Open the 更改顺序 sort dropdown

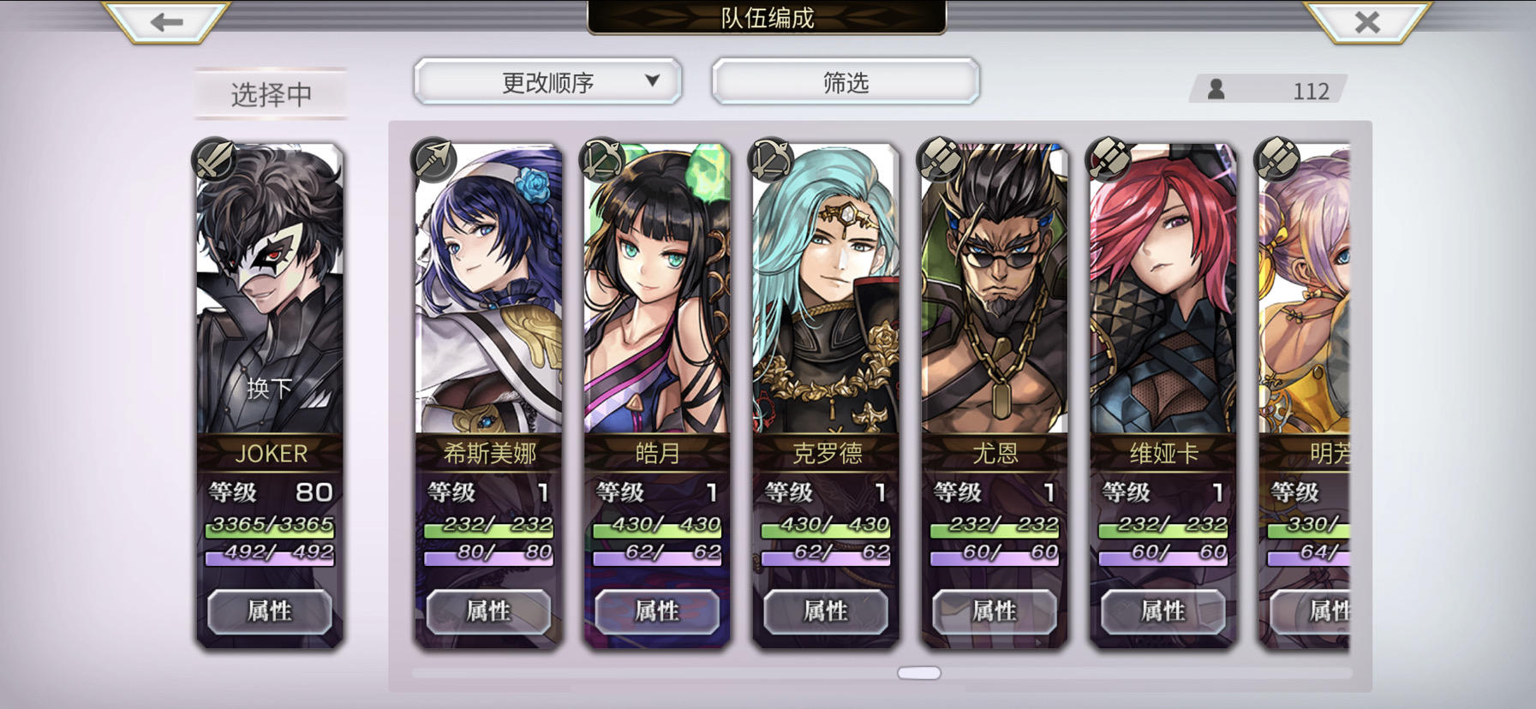547,82
